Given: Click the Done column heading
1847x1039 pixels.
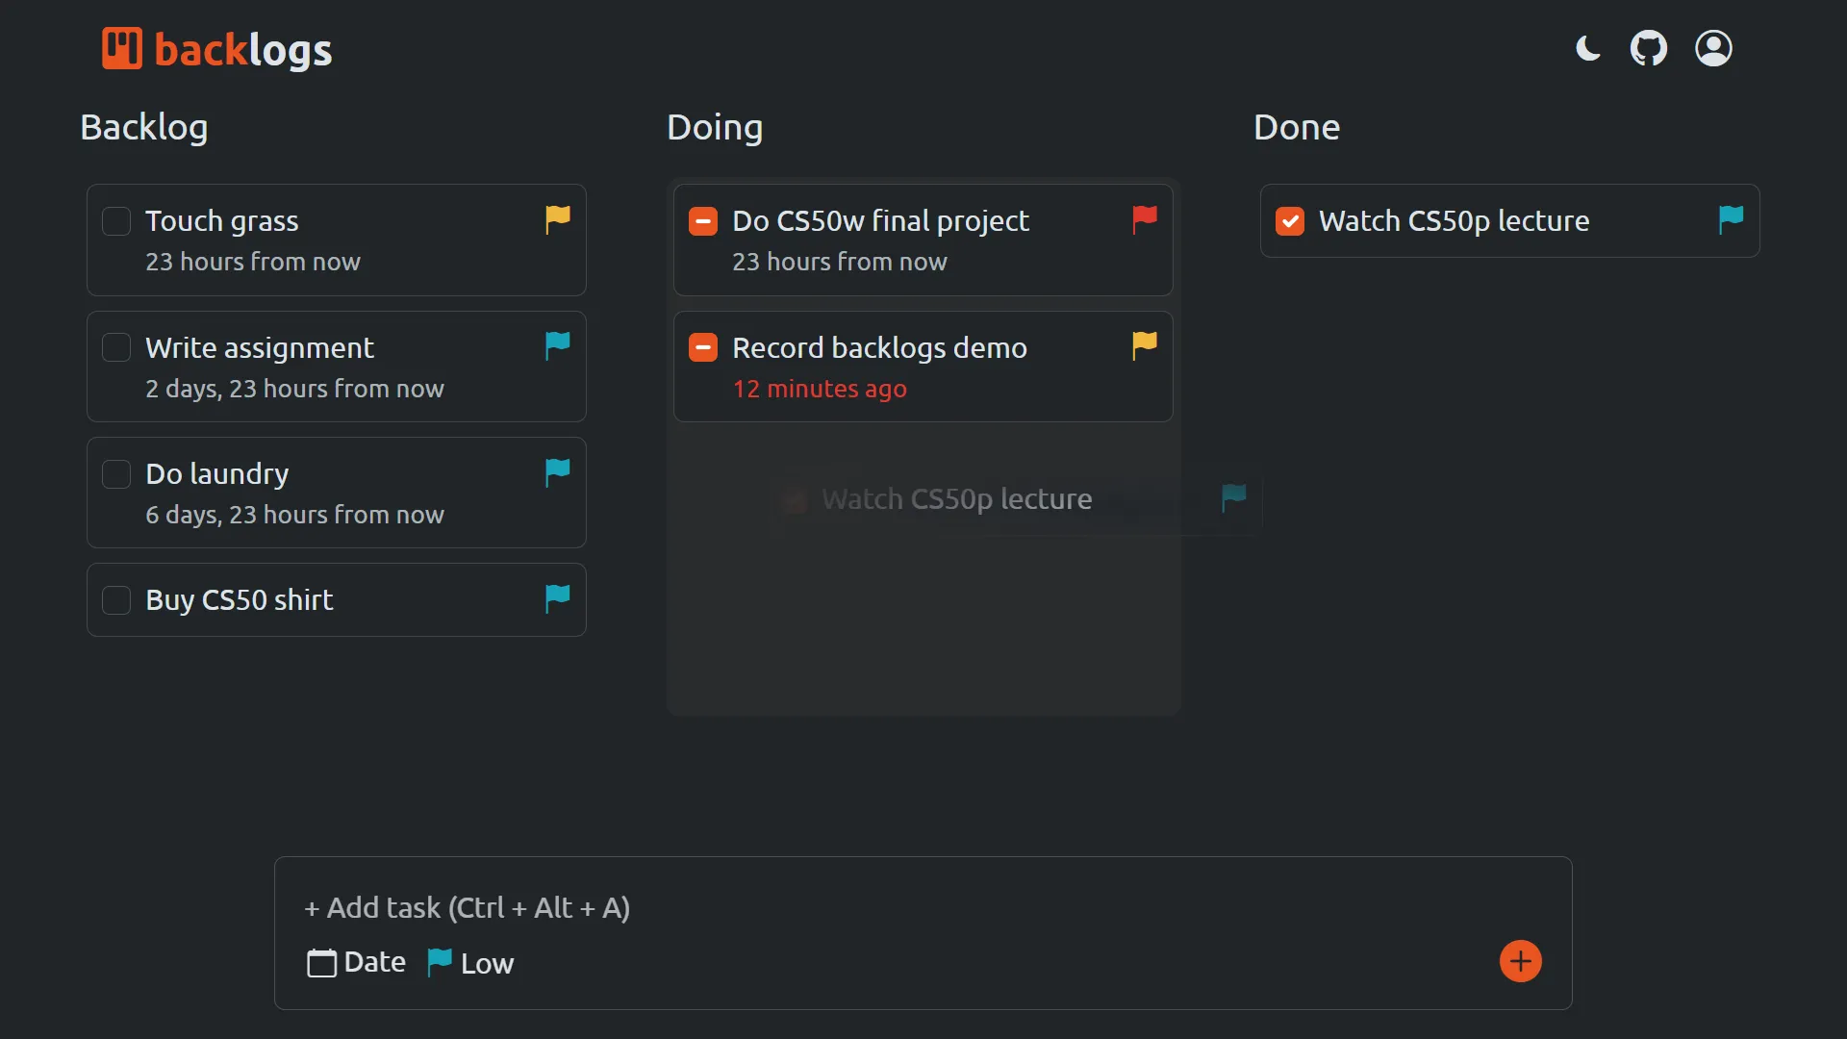Looking at the screenshot, I should pyautogui.click(x=1297, y=127).
